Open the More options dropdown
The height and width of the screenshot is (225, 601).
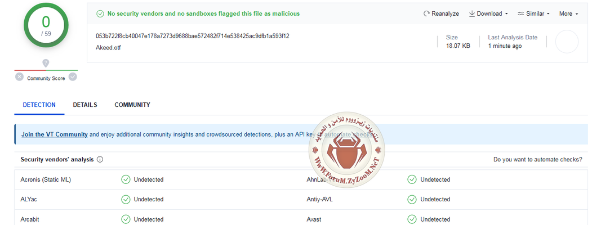[568, 13]
